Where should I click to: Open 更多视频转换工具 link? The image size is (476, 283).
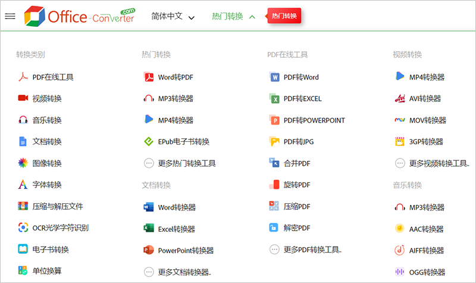(433, 163)
